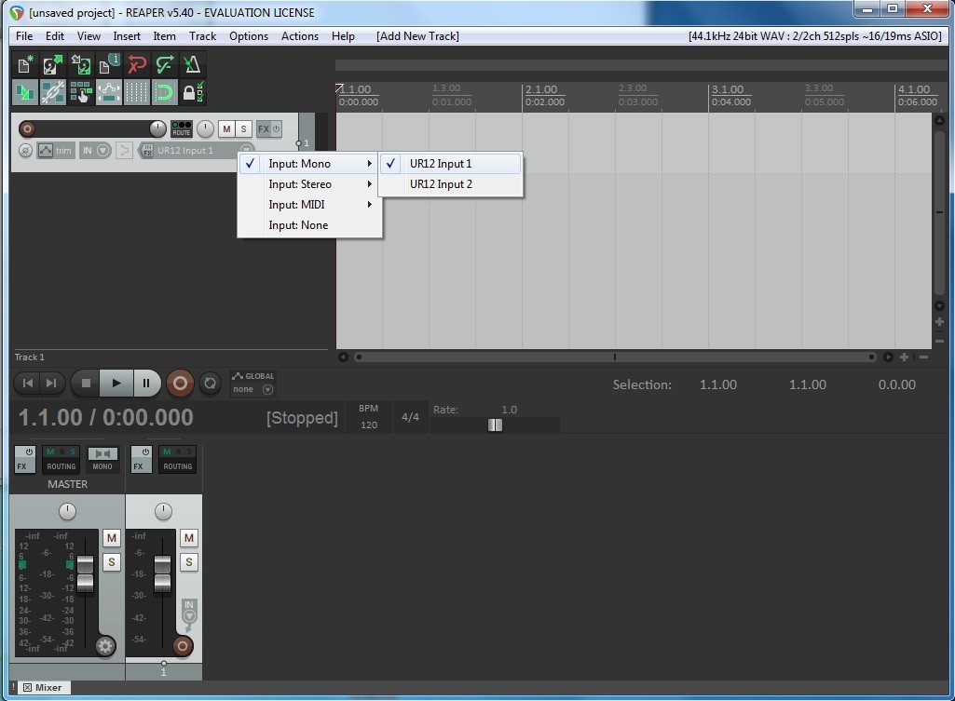Screen dimensions: 955x701
Task: Click the Redo toolbar icon
Action: tap(164, 64)
